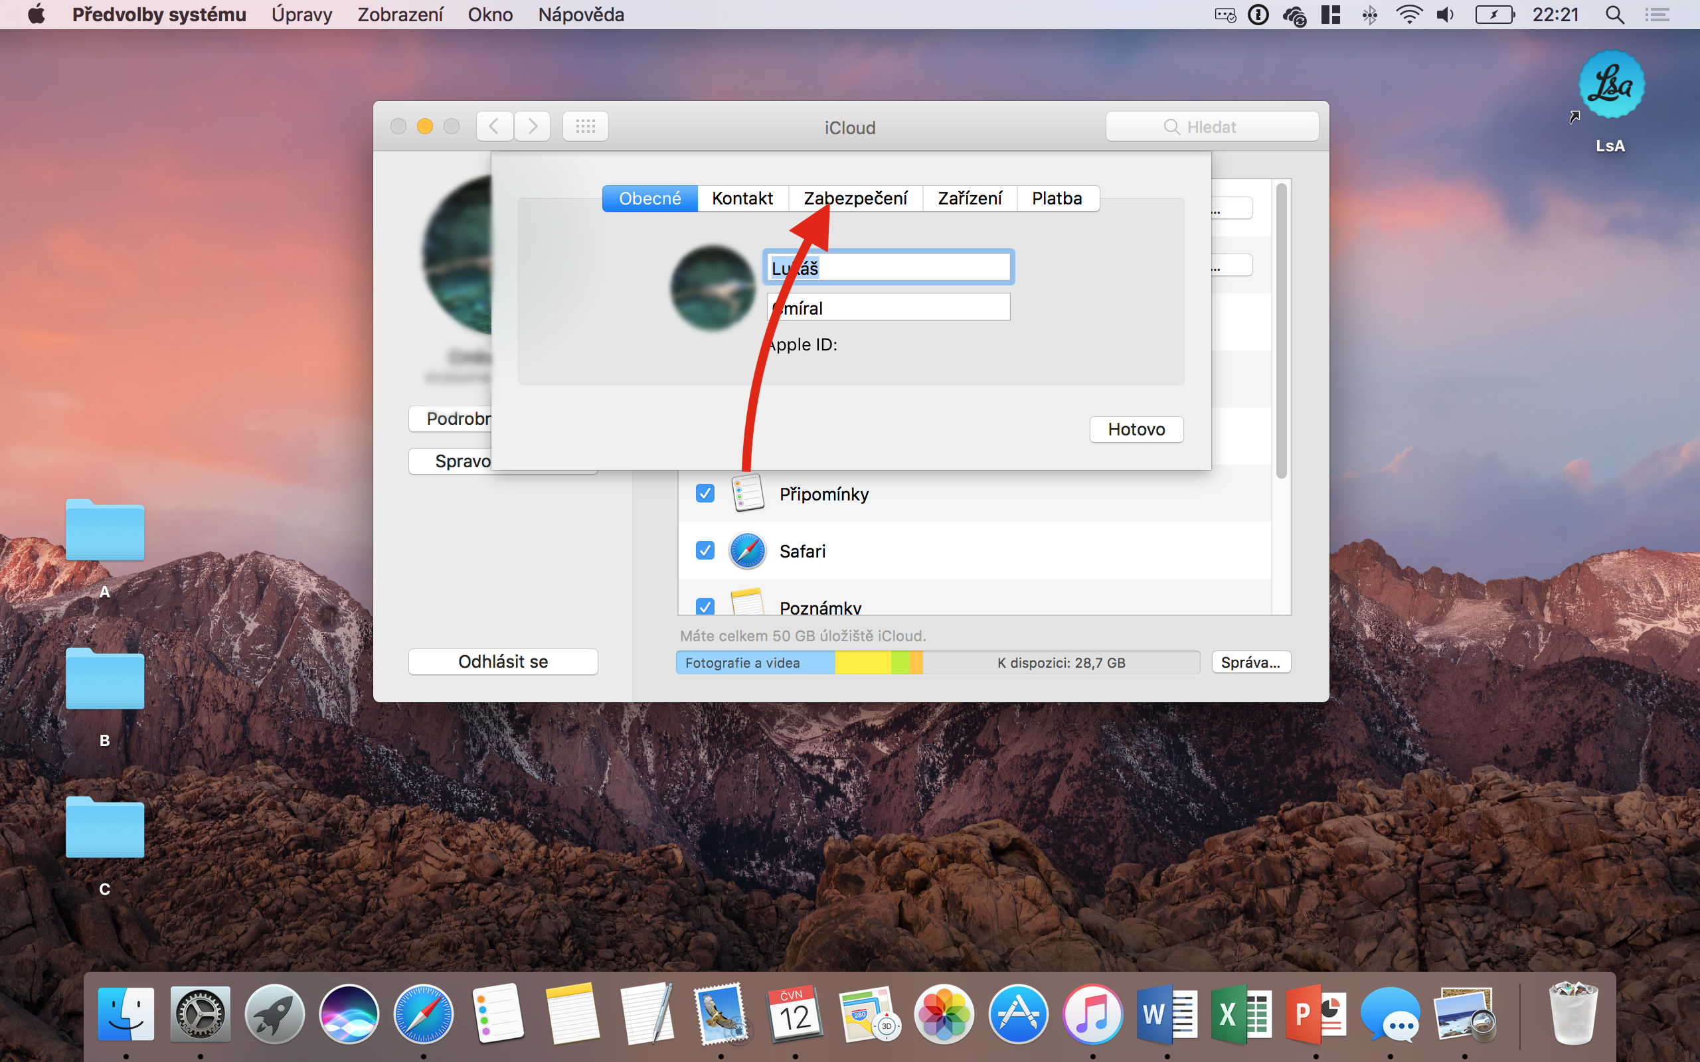This screenshot has height=1062, width=1700.
Task: Launch Photos app from Dock
Action: tap(944, 1014)
